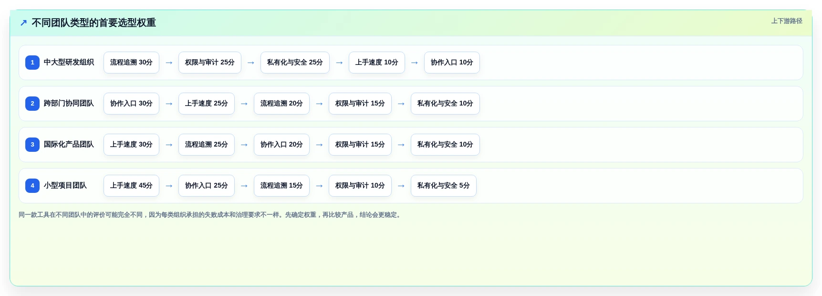Click arrow after 权限与审计 25分
This screenshot has width=822, height=296.
[x=251, y=63]
